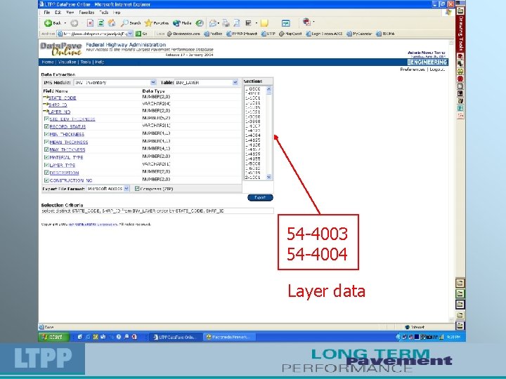This screenshot has width=506, height=379.
Task: Open the MapQuest links shortcut
Action: (290, 34)
